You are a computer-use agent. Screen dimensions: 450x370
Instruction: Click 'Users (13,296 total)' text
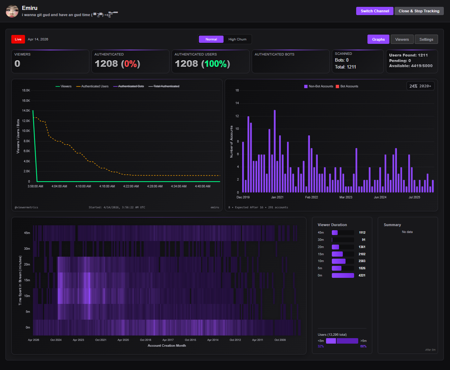pos(332,335)
